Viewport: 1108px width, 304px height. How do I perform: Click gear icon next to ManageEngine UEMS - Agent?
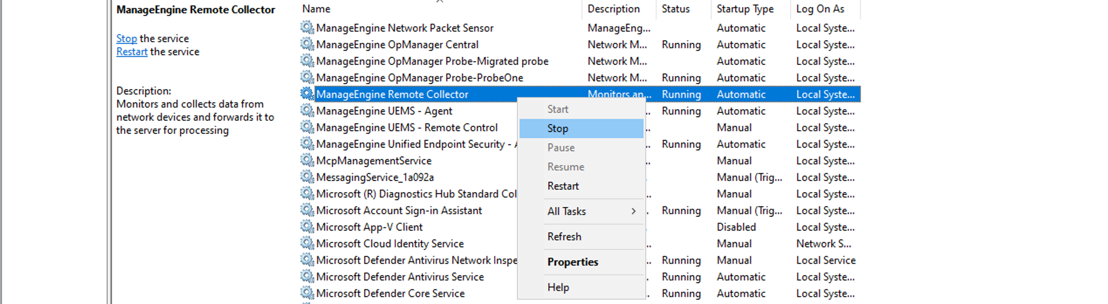click(307, 111)
